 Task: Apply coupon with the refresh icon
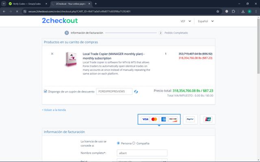pyautogui.click(x=136, y=92)
